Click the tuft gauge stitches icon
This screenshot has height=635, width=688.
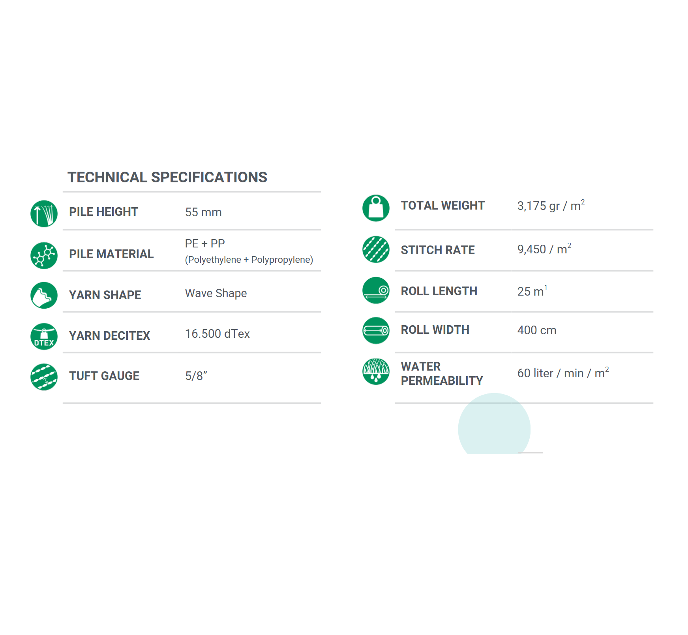pos(44,377)
